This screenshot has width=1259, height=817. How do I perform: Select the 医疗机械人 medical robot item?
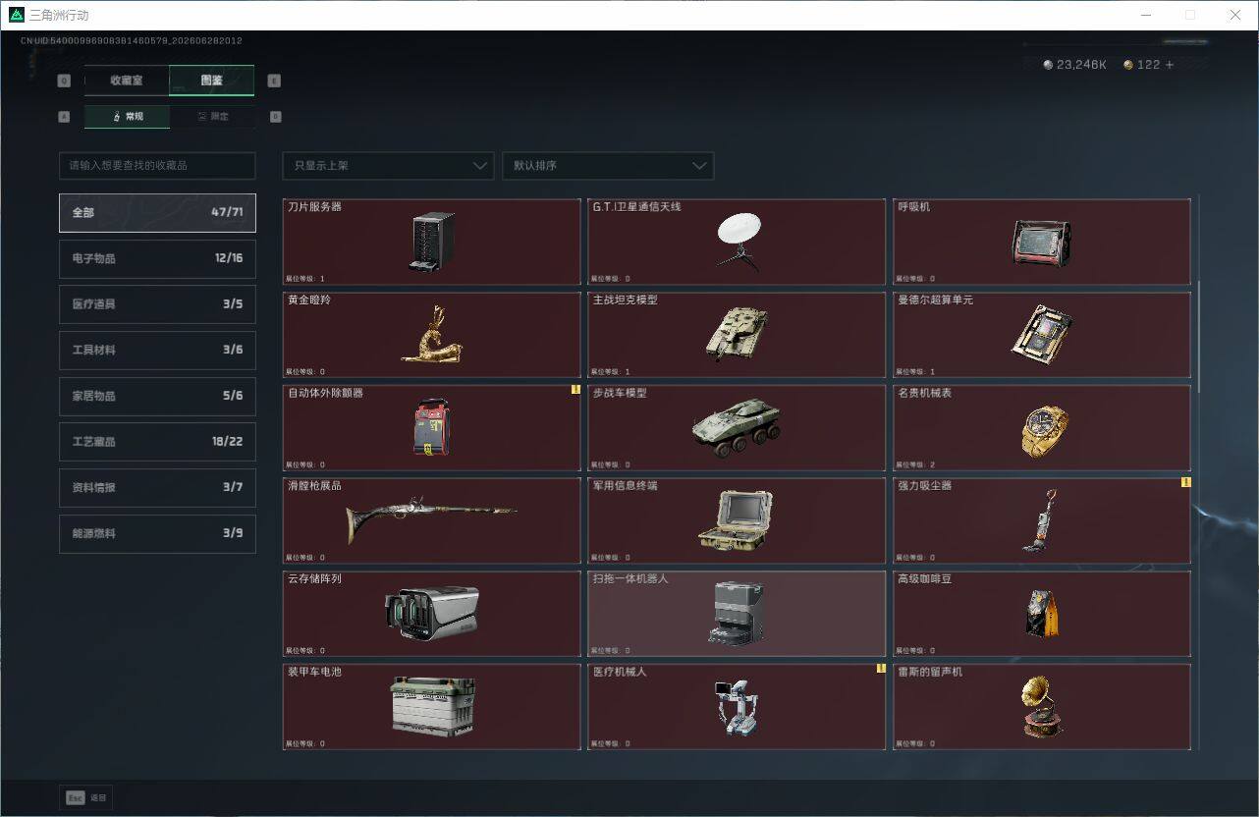point(737,707)
